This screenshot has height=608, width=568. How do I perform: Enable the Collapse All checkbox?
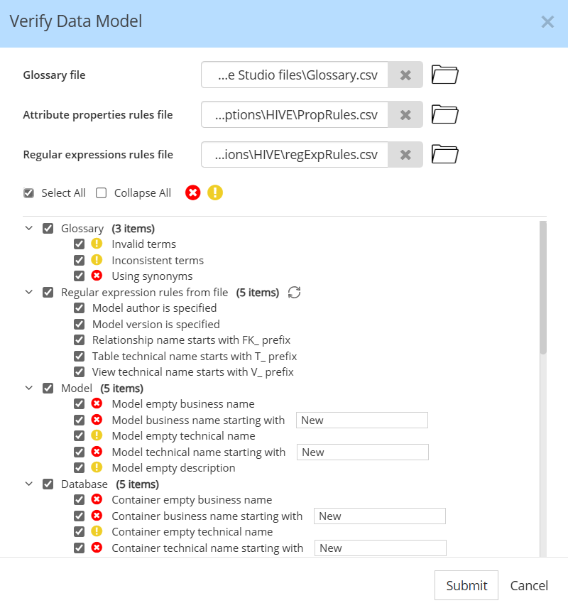pos(102,192)
